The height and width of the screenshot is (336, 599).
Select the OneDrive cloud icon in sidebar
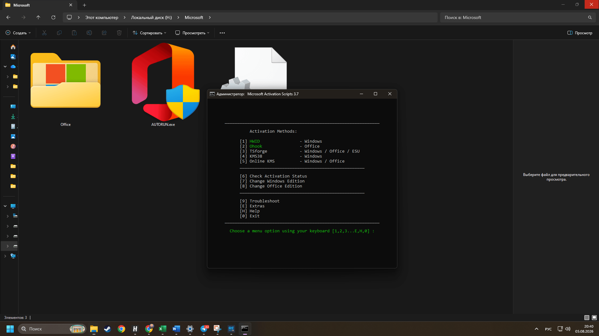coord(13,67)
